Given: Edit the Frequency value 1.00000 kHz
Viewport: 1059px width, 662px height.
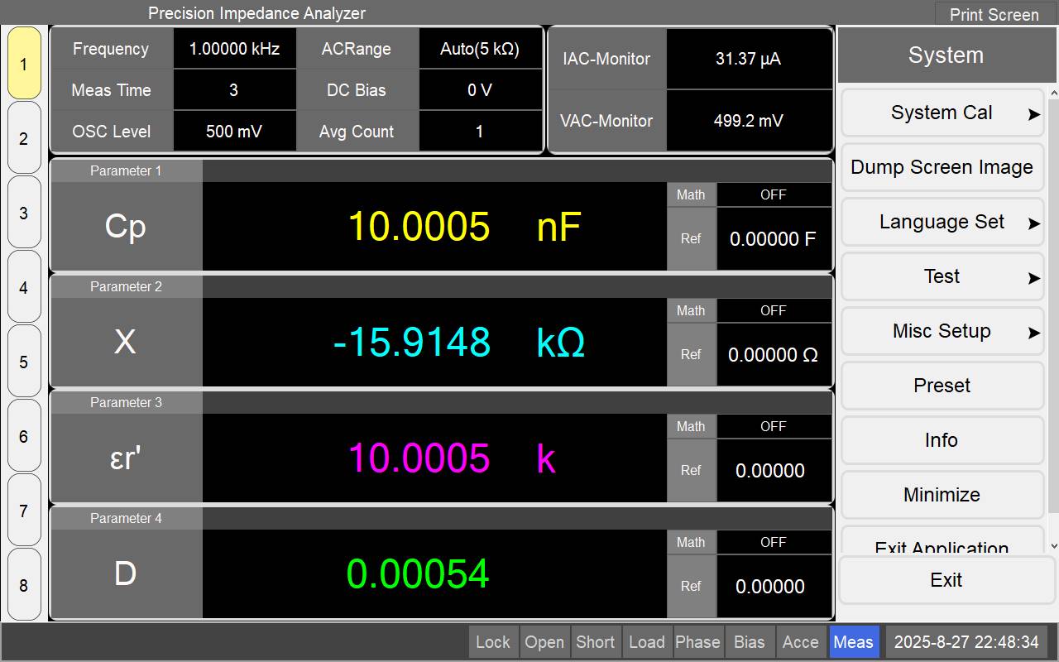Looking at the screenshot, I should point(234,49).
